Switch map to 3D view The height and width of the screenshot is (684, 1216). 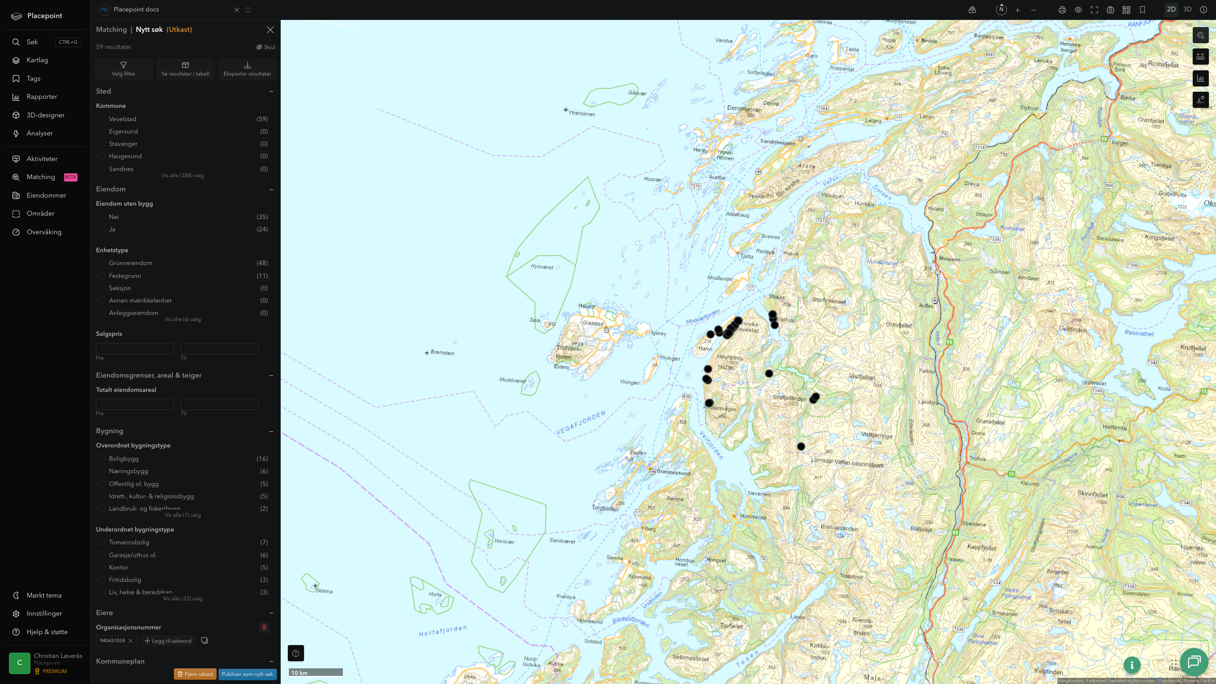[1187, 9]
